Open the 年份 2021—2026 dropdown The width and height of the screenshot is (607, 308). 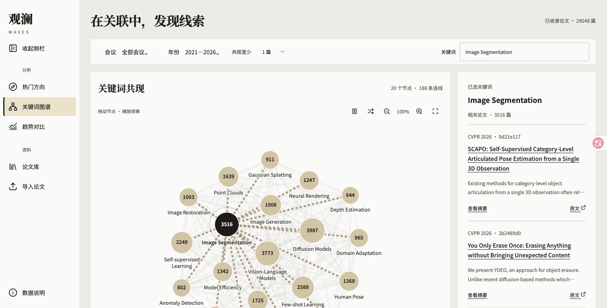click(x=202, y=52)
